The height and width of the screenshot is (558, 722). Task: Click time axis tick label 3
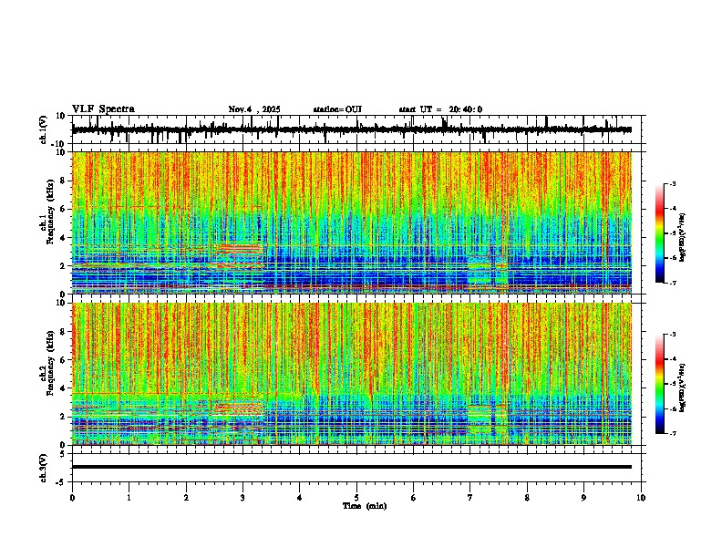point(242,498)
